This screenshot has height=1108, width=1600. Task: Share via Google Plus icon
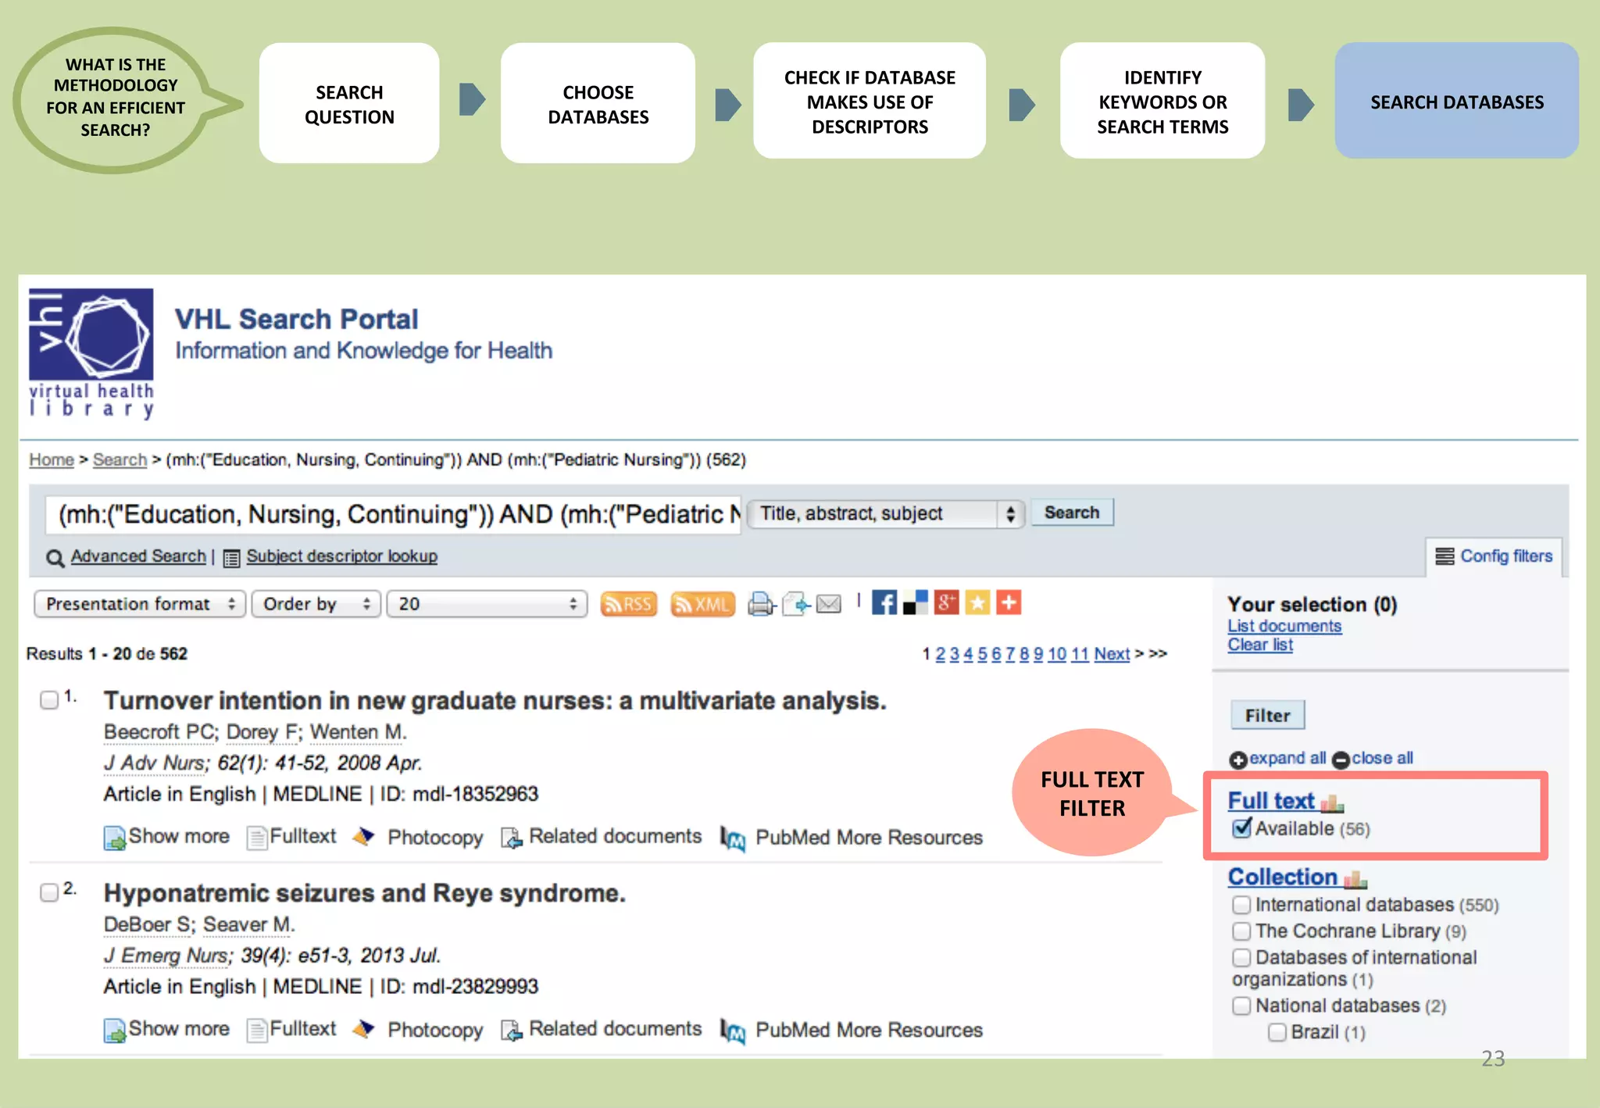(x=946, y=602)
